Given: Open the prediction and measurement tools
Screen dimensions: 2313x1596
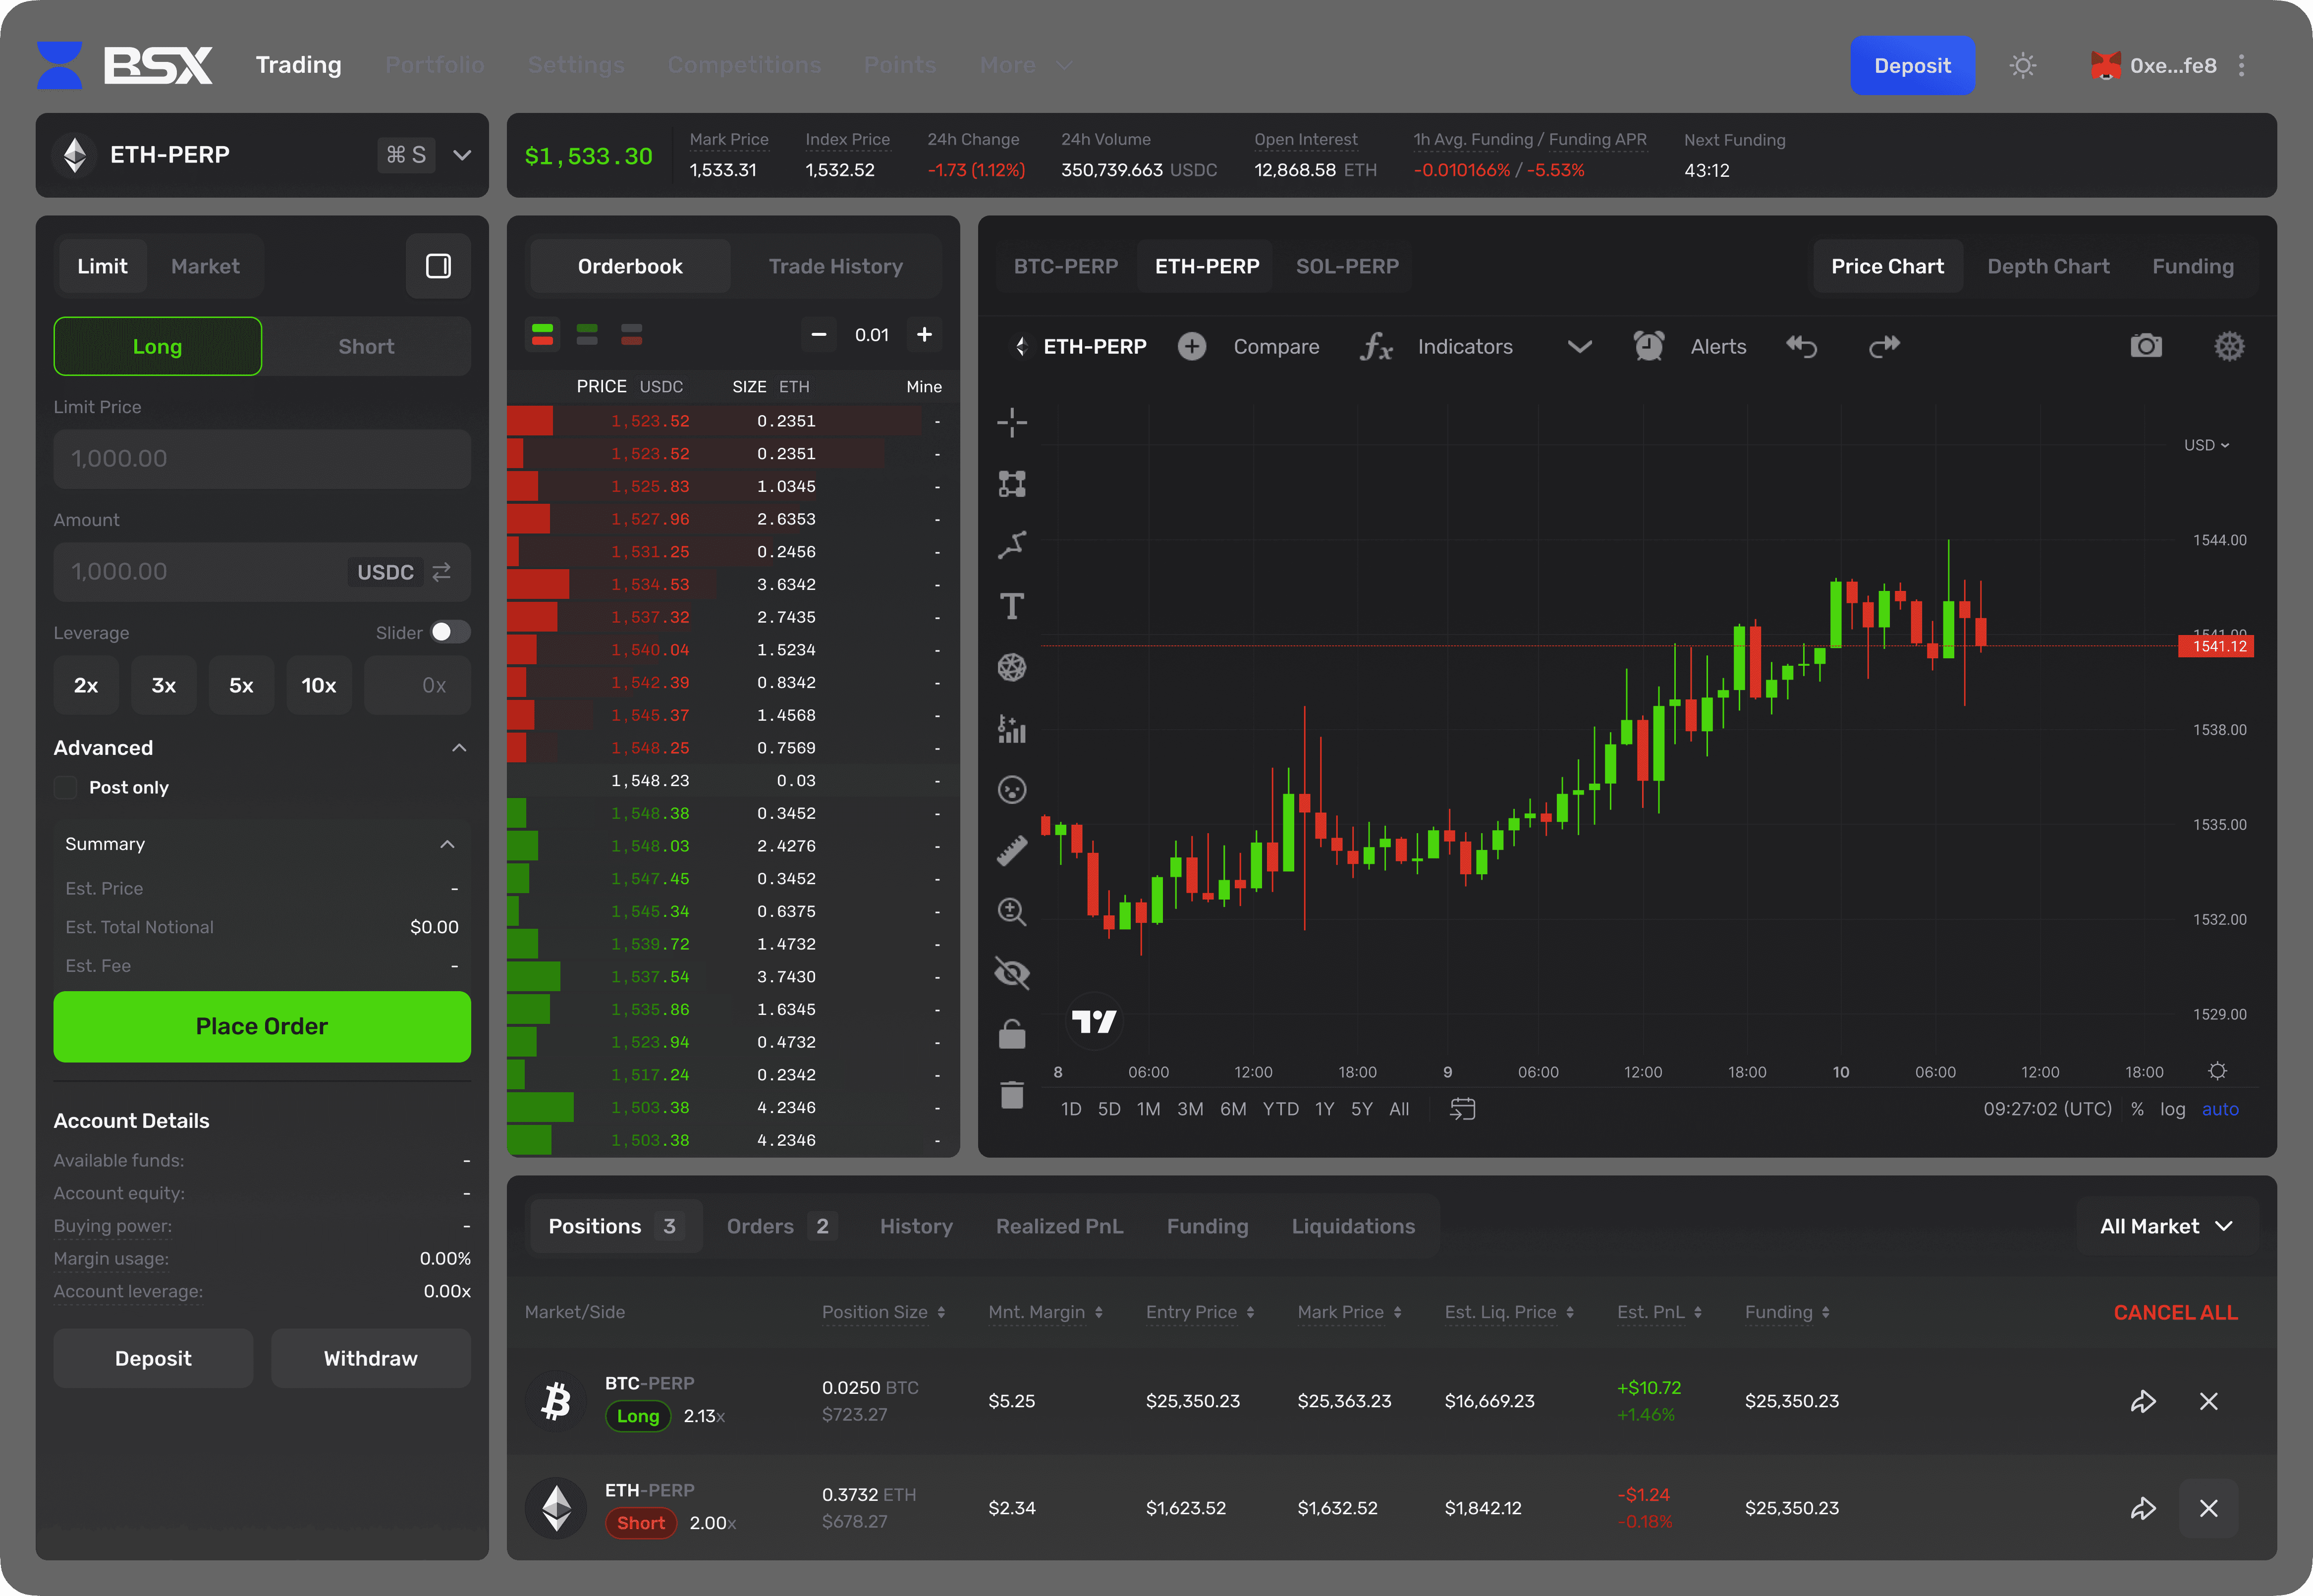Looking at the screenshot, I should click(1011, 728).
